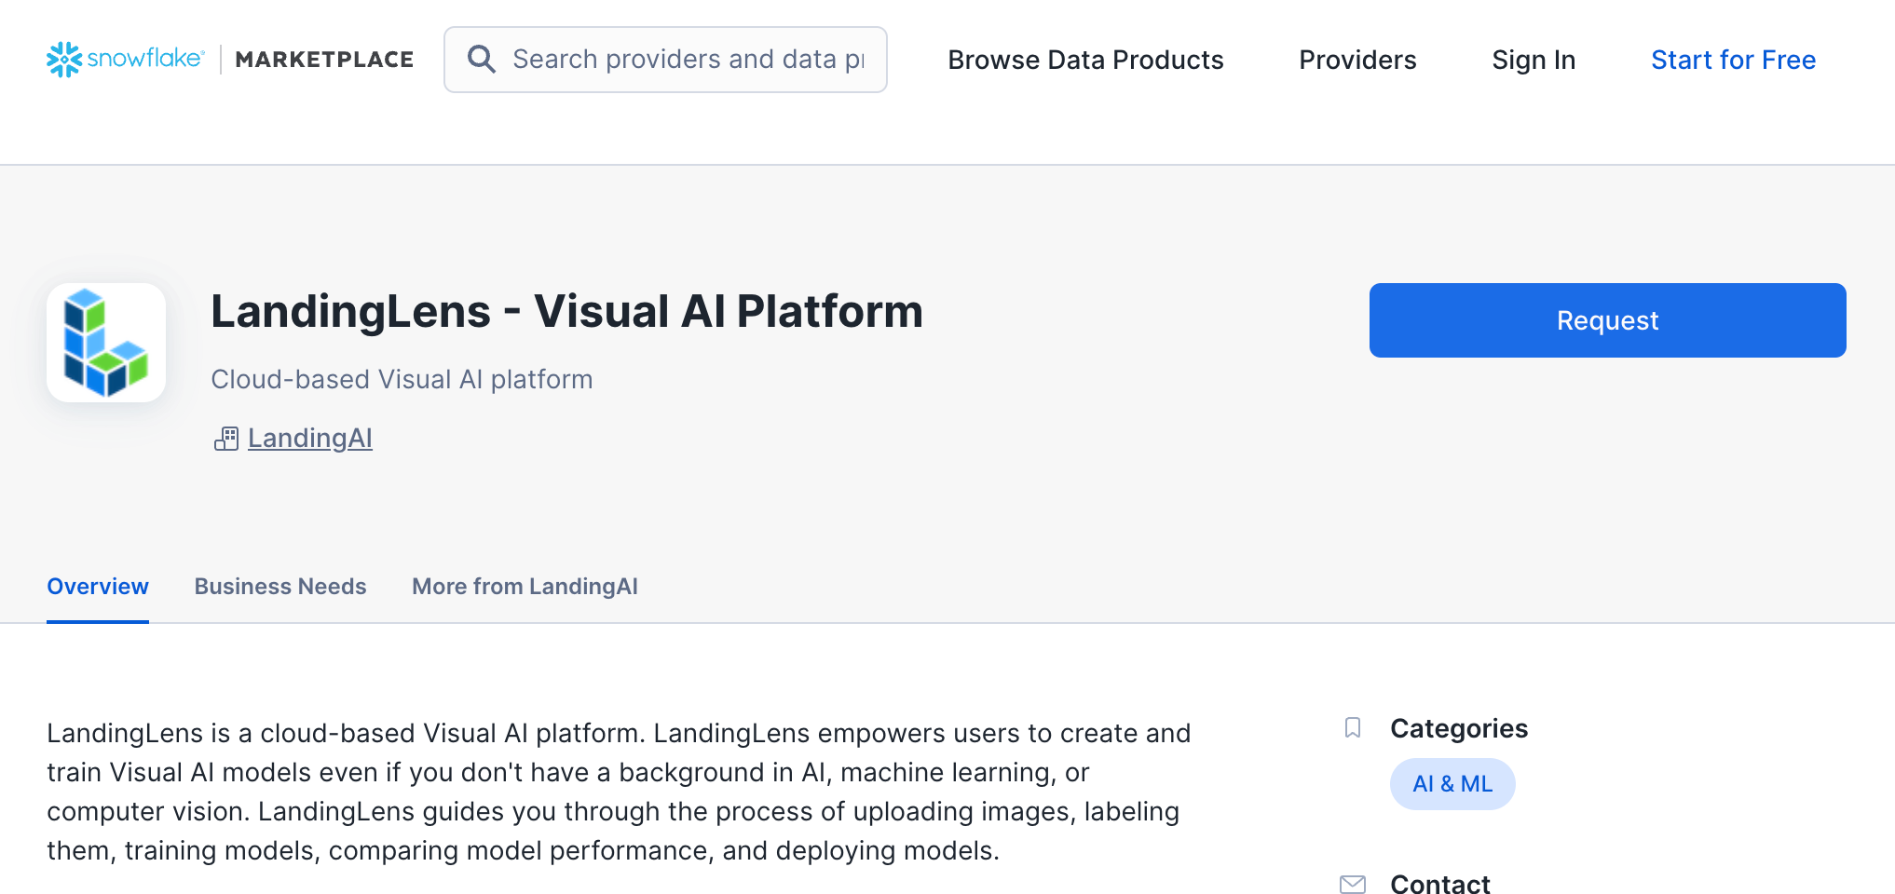Click the Snowflake logo
Screen dimensions: 1895x894
(124, 59)
